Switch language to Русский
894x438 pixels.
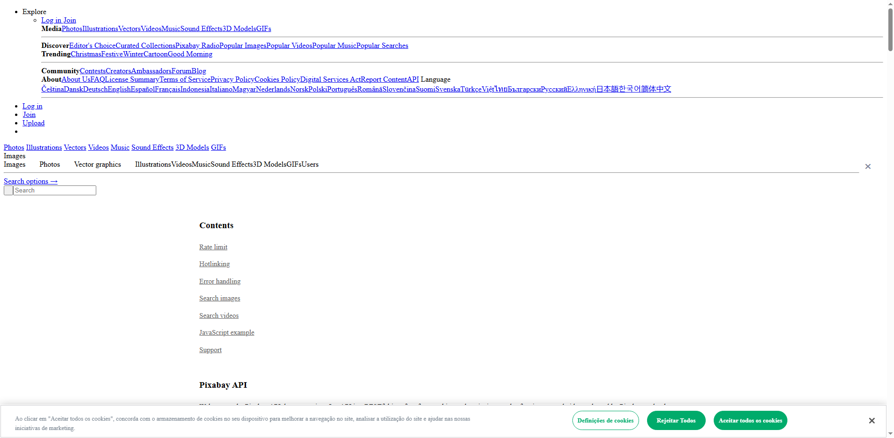[x=554, y=89]
